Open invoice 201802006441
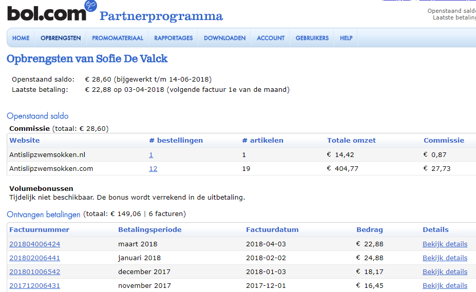476x292 pixels. click(34, 258)
